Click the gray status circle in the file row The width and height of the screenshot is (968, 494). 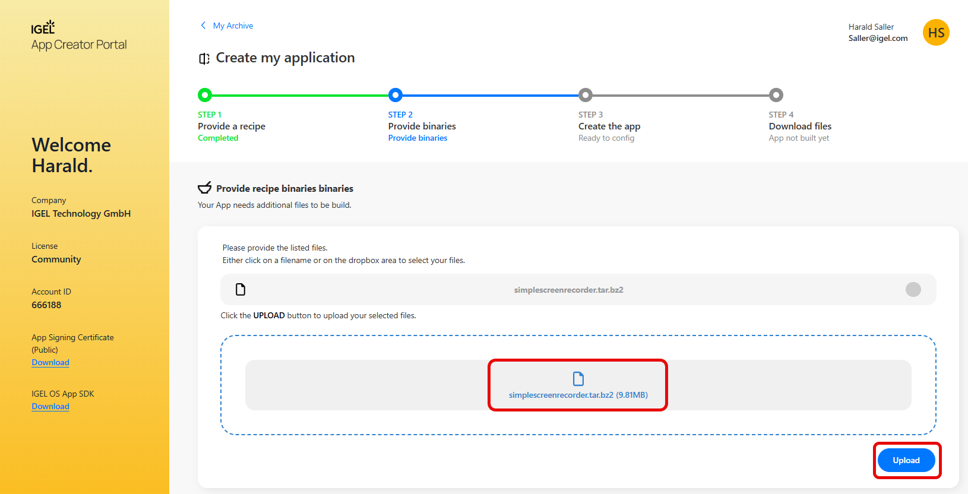[x=913, y=289]
